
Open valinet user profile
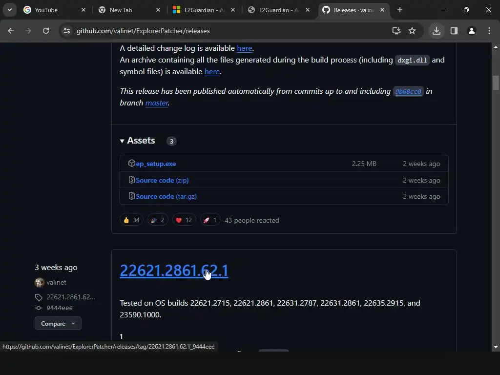coord(57,283)
